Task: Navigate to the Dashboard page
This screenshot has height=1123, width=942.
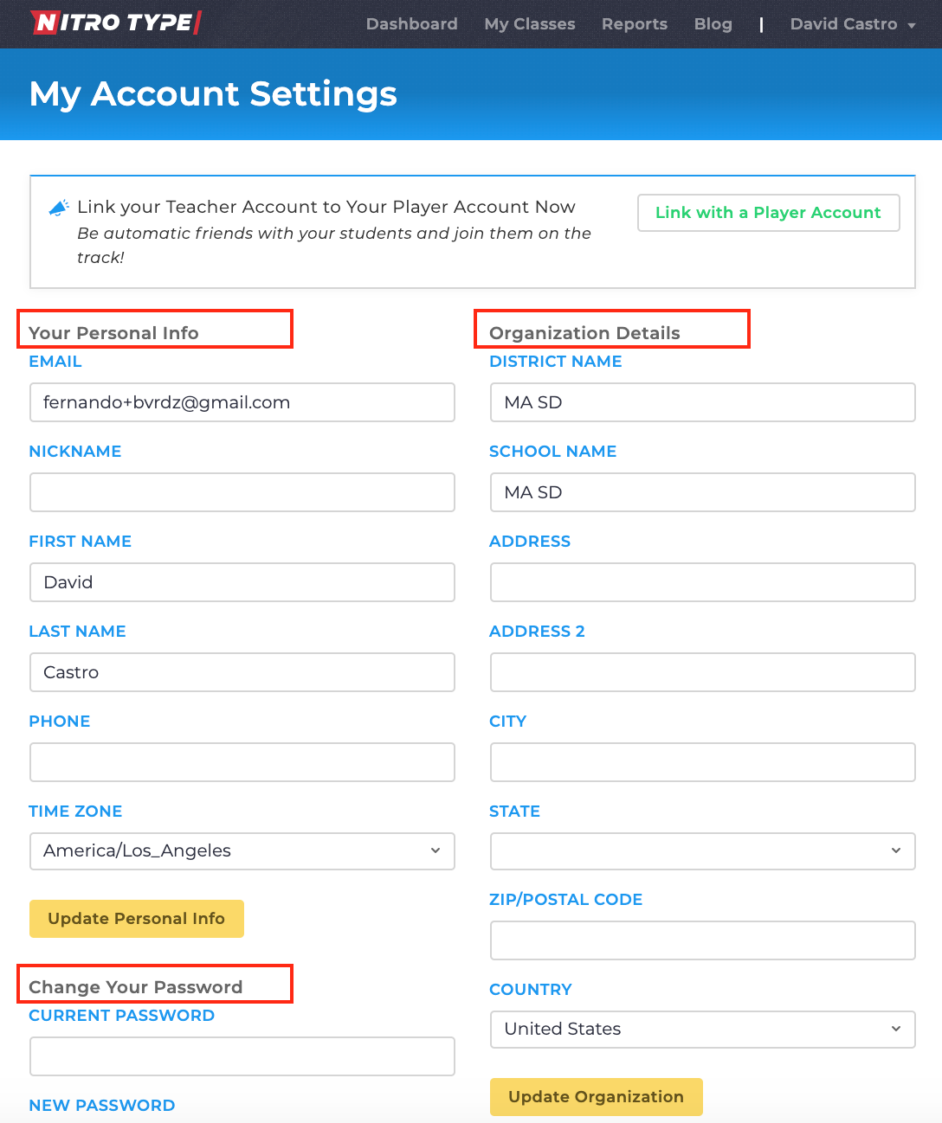Action: (x=411, y=23)
